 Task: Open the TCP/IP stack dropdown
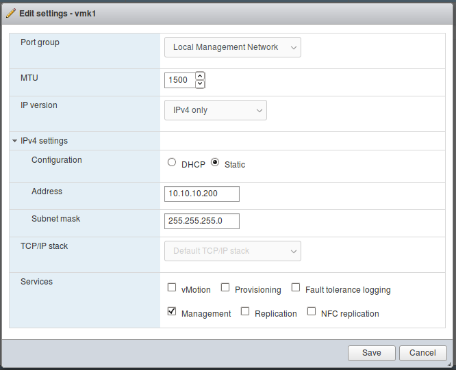pyautogui.click(x=233, y=251)
